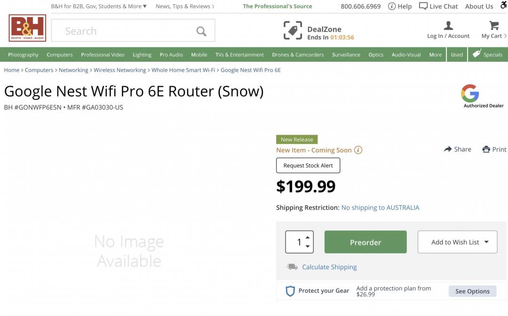This screenshot has width=508, height=316.
Task: Open the Pro Audio navigation menu
Action: (x=171, y=55)
